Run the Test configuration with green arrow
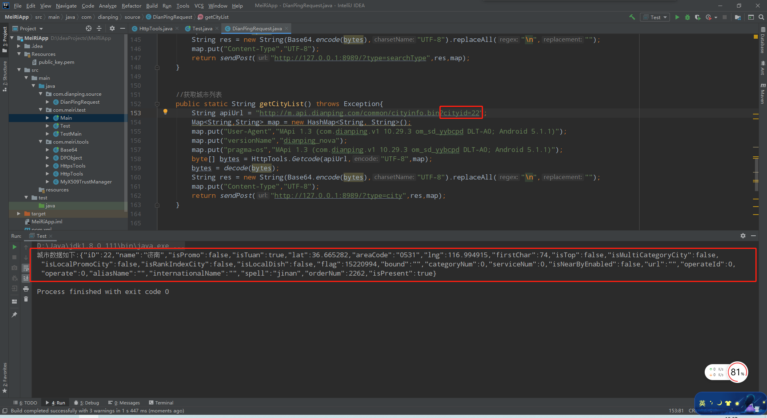Screen dimensions: 767x418 pos(677,17)
